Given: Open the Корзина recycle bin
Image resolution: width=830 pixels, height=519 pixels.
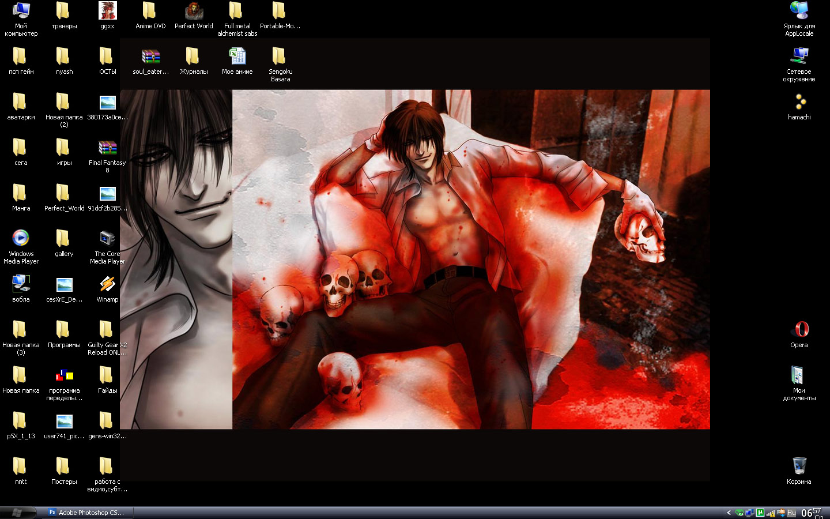Looking at the screenshot, I should [x=799, y=471].
